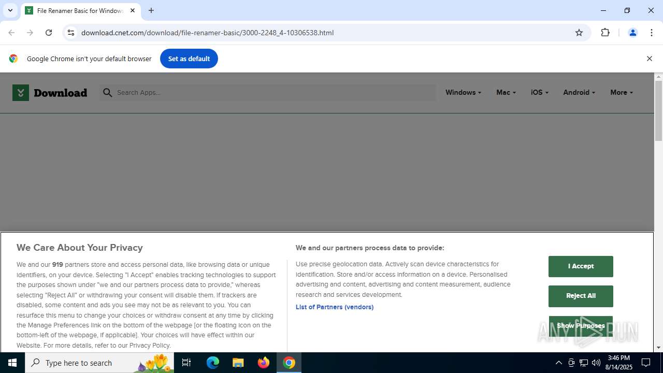Viewport: 663px width, 373px height.
Task: Go forward to next page
Action: [30, 33]
